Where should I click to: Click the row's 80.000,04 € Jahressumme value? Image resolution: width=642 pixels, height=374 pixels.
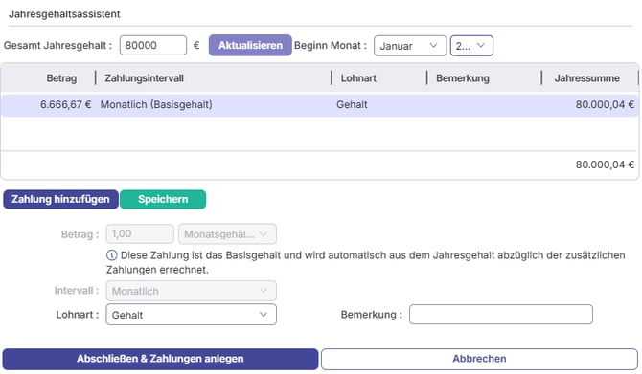point(605,104)
